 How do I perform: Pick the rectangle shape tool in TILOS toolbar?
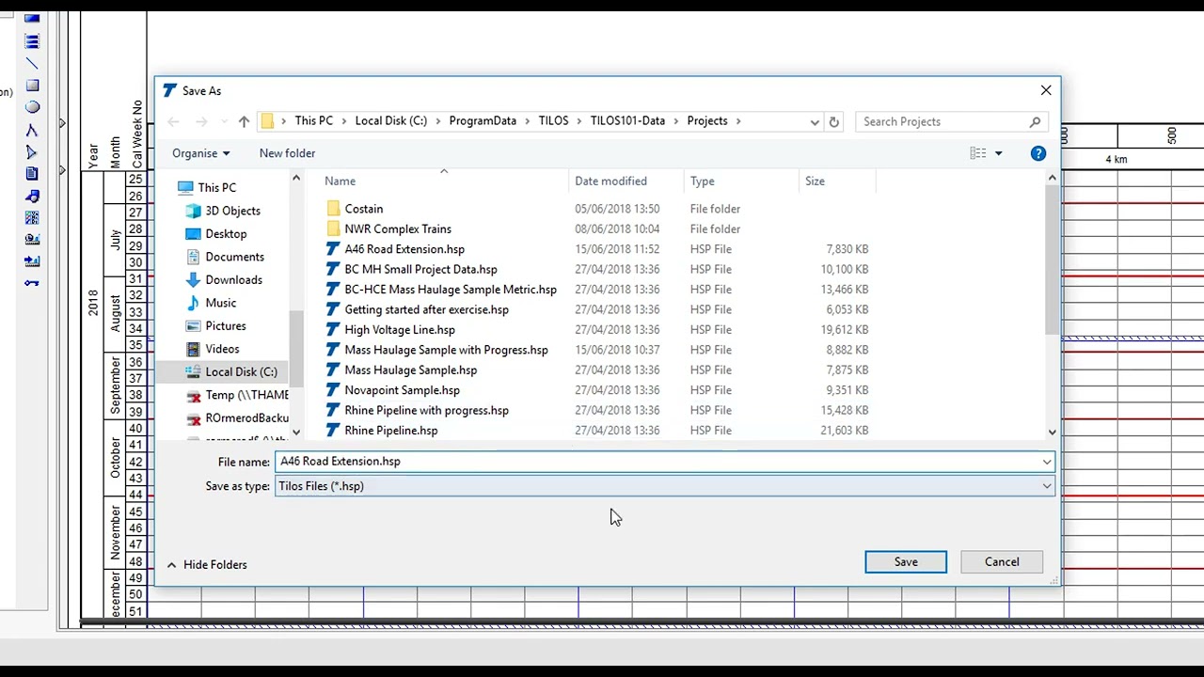point(32,86)
